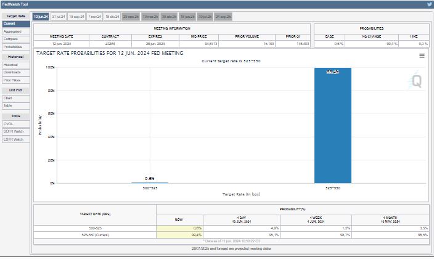The image size is (434, 259).
Task: Open the 7 nov.24 meeting tab
Action: tap(95, 16)
